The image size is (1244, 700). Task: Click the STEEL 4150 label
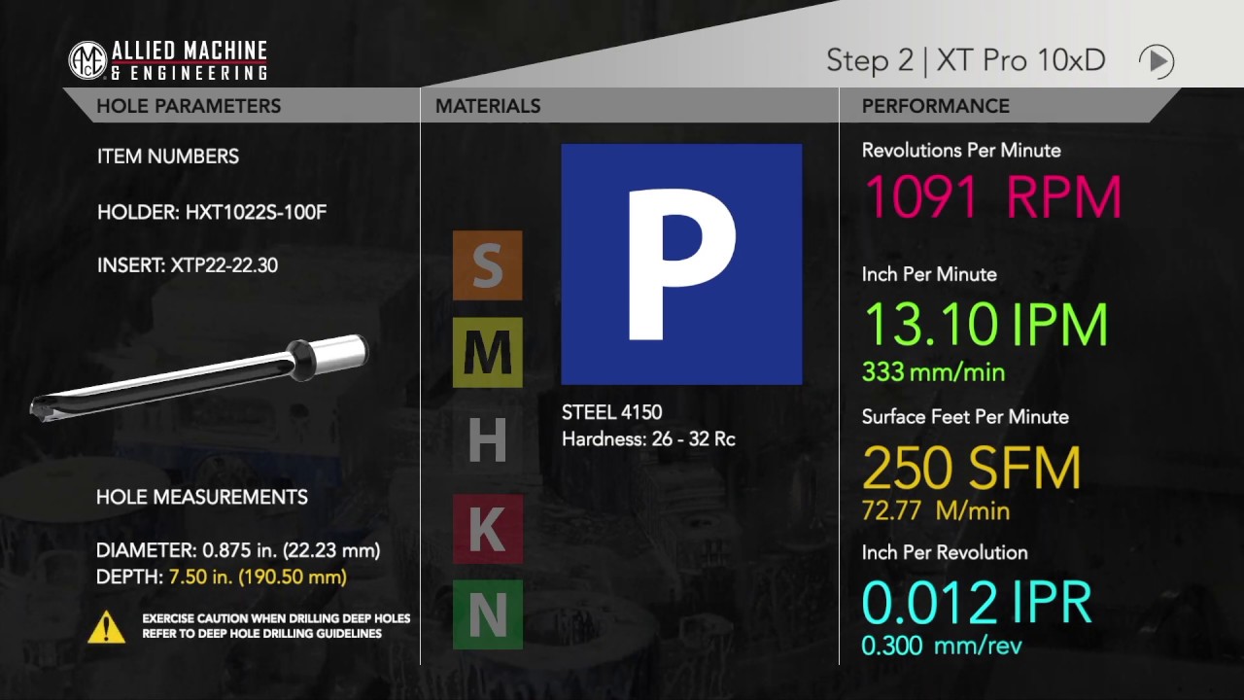[x=612, y=412]
